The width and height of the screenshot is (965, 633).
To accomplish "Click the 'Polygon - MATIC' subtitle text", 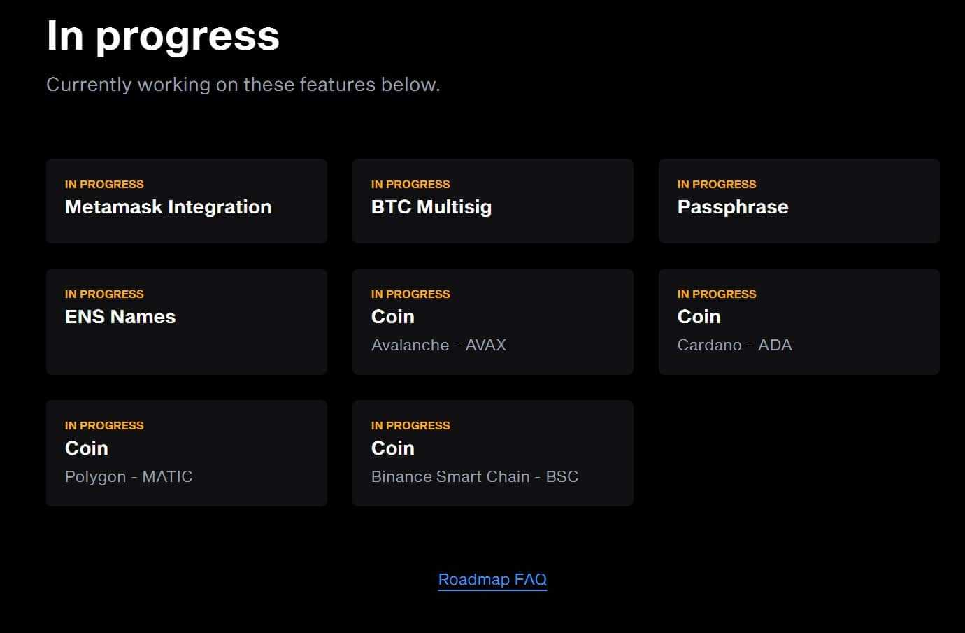I will point(129,477).
